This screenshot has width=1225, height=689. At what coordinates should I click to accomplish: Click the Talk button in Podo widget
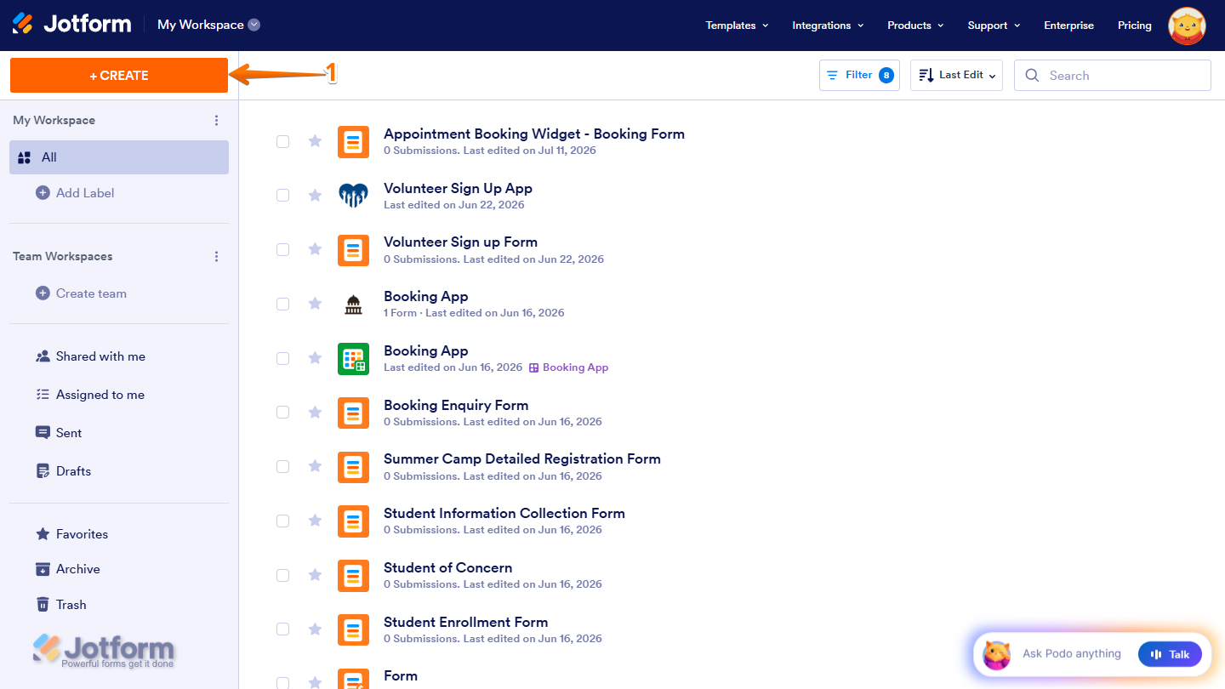[x=1170, y=654]
